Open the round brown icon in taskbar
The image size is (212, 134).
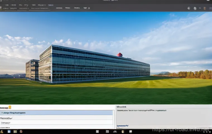click(21, 131)
